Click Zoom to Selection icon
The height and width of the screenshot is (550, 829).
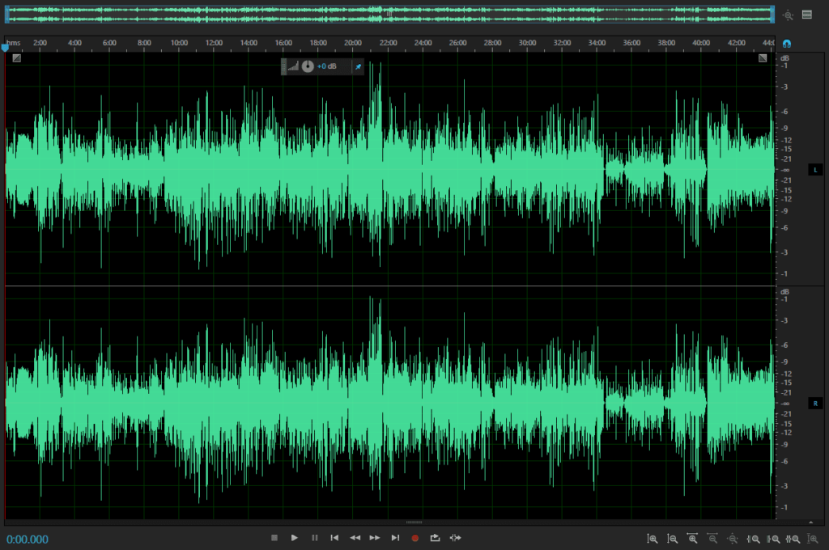tap(793, 539)
